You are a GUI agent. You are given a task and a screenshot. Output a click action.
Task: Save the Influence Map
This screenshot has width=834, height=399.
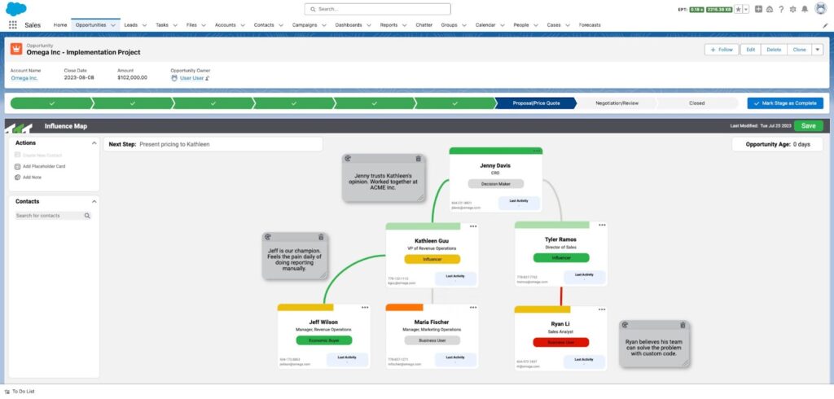(808, 126)
